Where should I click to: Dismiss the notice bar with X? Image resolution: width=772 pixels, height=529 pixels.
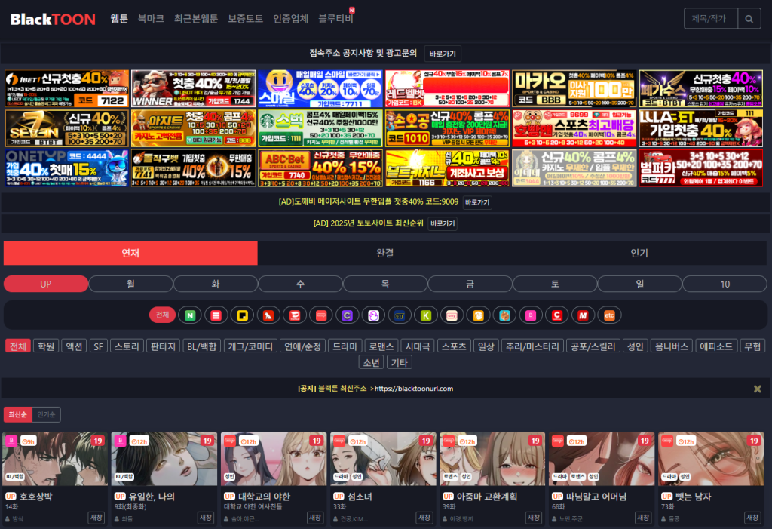pyautogui.click(x=757, y=389)
